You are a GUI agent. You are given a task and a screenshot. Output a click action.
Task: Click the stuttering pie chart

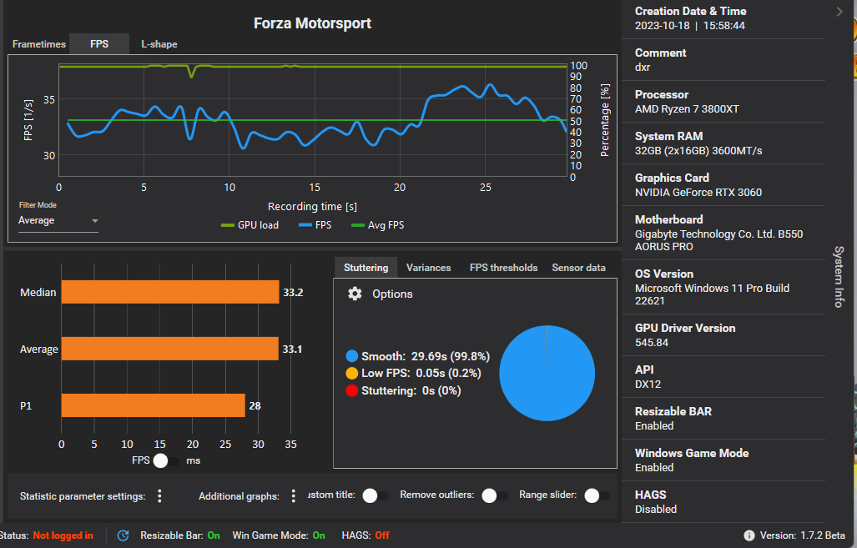[x=547, y=373]
